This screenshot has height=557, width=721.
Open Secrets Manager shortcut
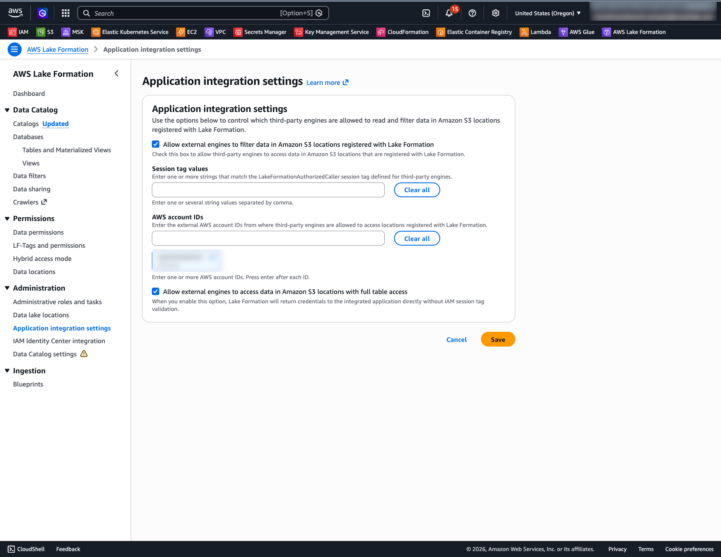coord(260,32)
